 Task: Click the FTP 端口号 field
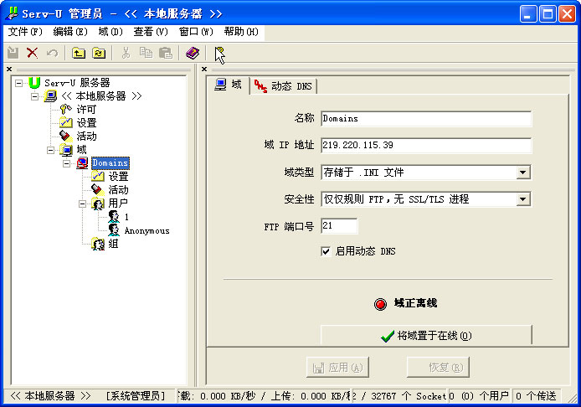[339, 226]
